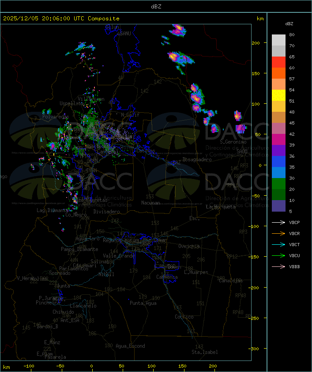Click the 'Cochico' place label
The height and width of the screenshot is (372, 312).
pos(184,317)
